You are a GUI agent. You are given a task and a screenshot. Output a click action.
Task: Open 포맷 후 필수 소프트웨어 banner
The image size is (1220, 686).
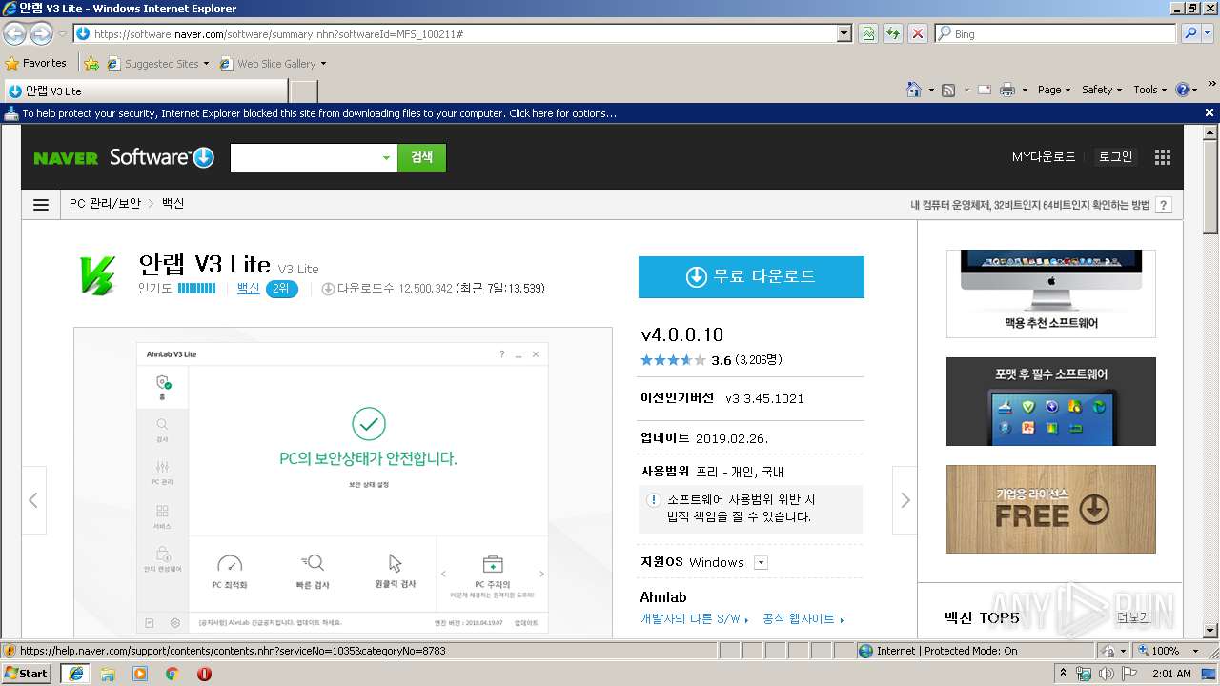tap(1051, 401)
